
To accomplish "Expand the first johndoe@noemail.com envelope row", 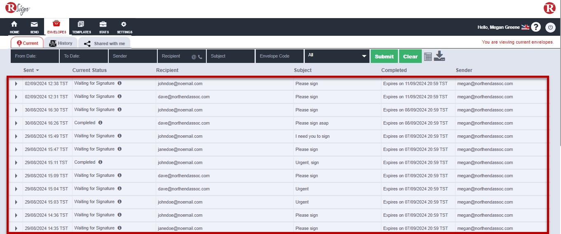I will coord(16,84).
